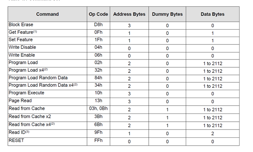
Task: Click the FFh op code cell
Action: point(98,141)
